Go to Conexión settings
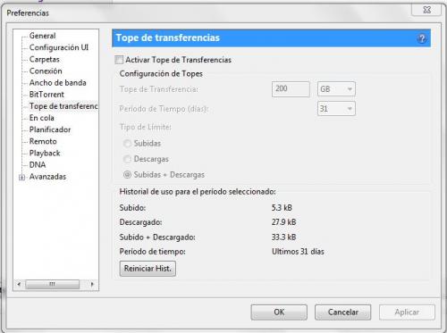 click(46, 71)
